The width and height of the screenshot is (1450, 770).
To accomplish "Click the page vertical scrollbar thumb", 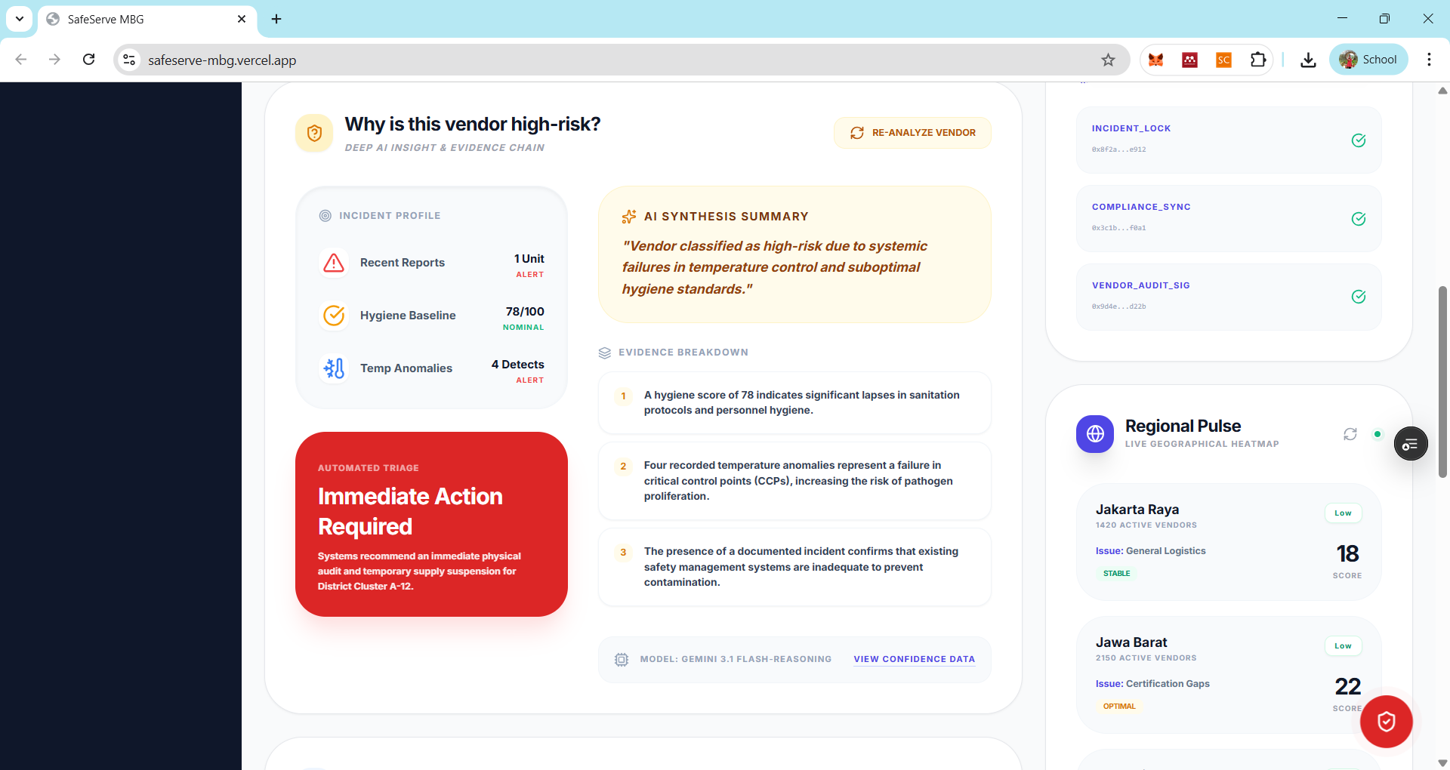I will 1442,381.
